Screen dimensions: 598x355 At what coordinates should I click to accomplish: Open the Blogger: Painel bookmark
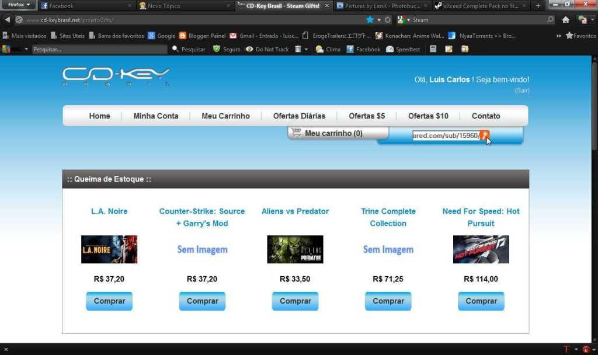click(x=203, y=36)
